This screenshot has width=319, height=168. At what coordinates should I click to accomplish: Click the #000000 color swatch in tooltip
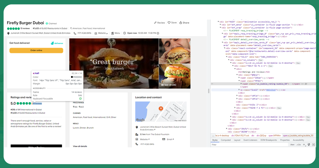[72, 77]
